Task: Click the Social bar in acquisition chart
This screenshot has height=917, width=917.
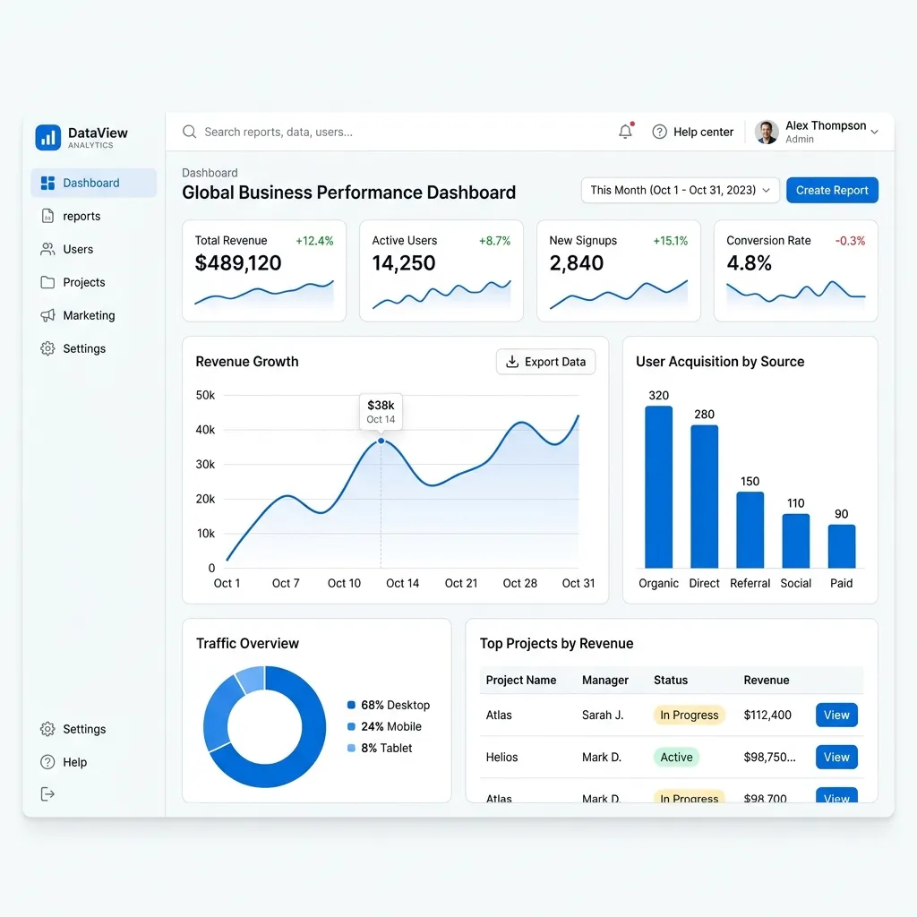Action: coord(796,541)
